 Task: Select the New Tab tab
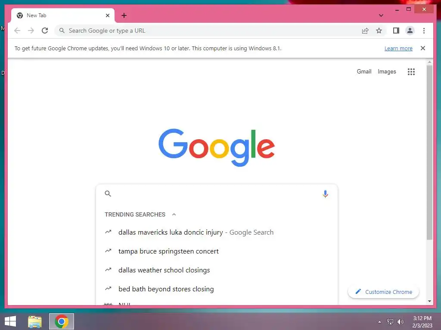click(63, 15)
